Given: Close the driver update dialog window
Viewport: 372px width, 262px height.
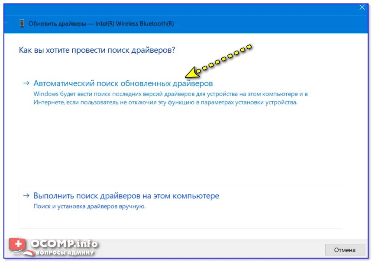Looking at the screenshot, I should pos(362,7).
